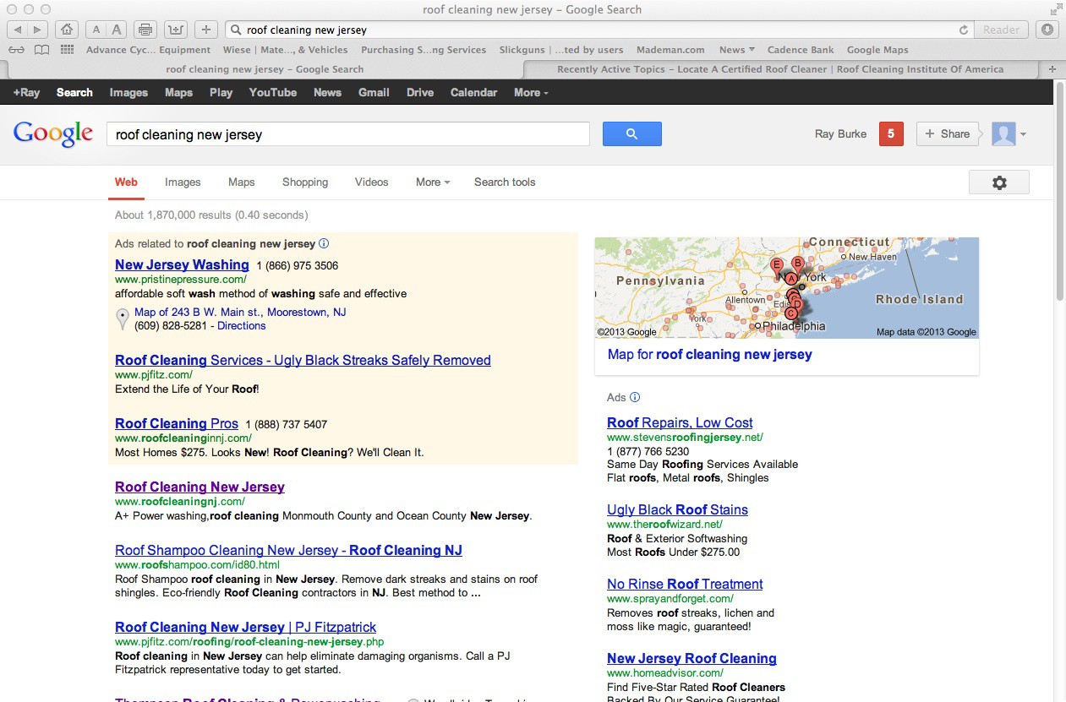1066x702 pixels.
Task: Click the New Jersey map thumbnail
Action: (786, 287)
